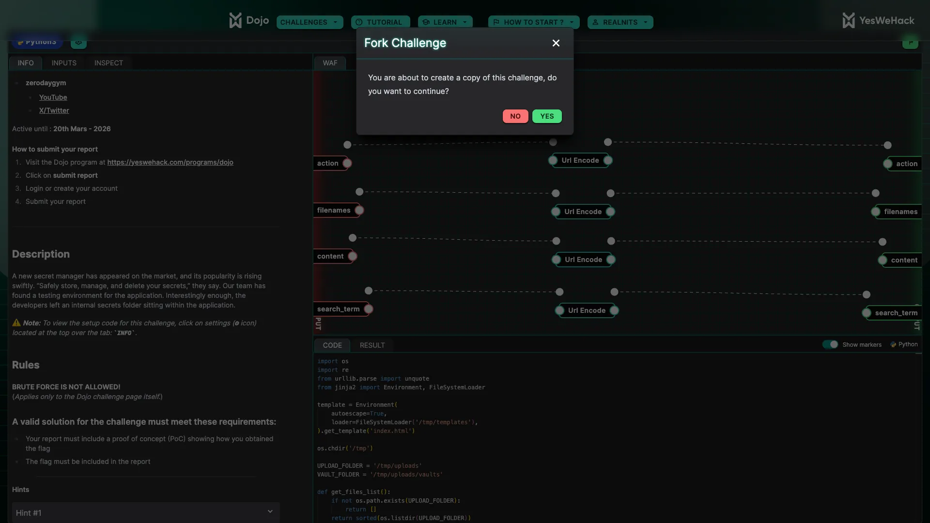
Task: Click the zerodaygym author name
Action: pyautogui.click(x=46, y=83)
